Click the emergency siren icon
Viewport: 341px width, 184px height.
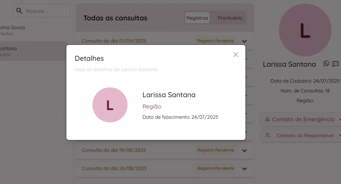(267, 120)
